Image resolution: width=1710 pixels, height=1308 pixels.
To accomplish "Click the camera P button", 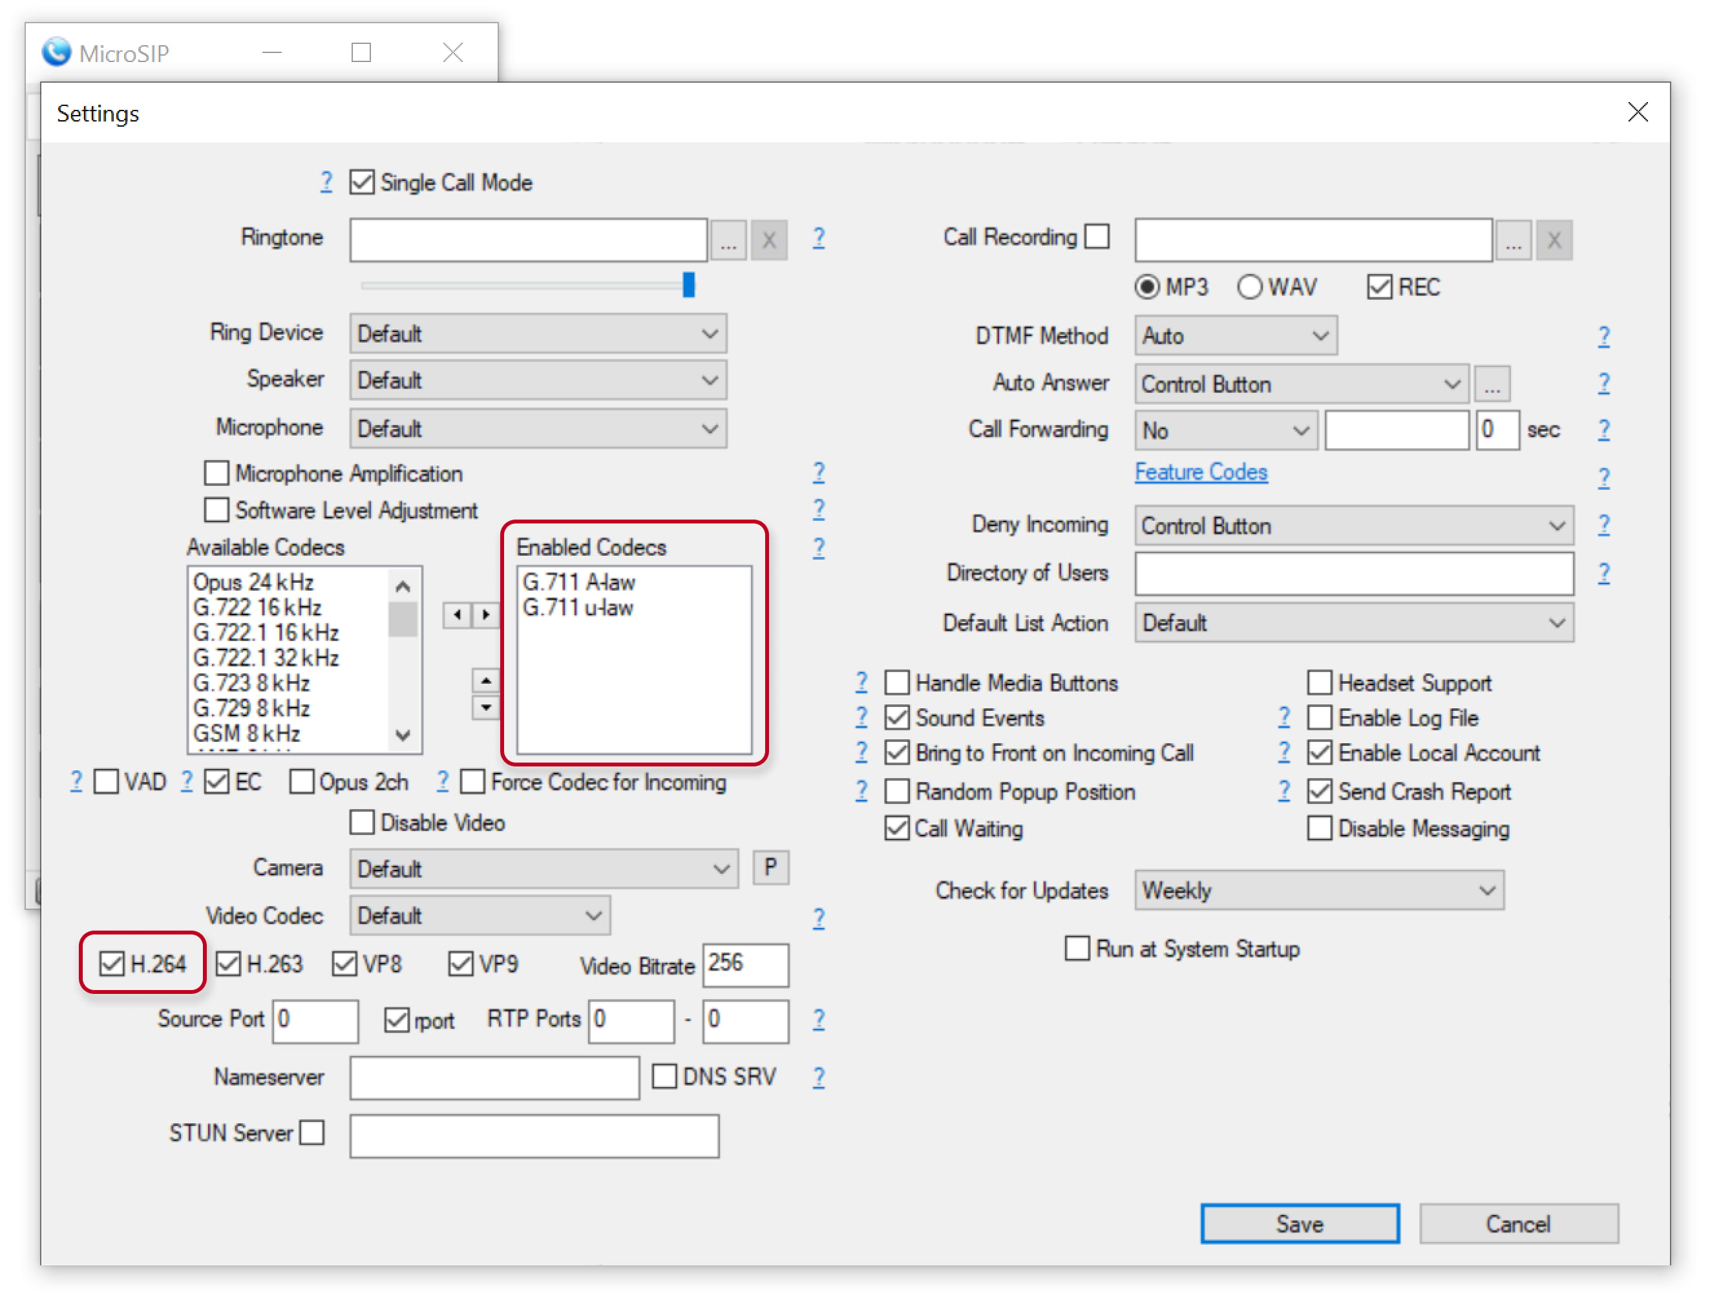I will tap(770, 867).
